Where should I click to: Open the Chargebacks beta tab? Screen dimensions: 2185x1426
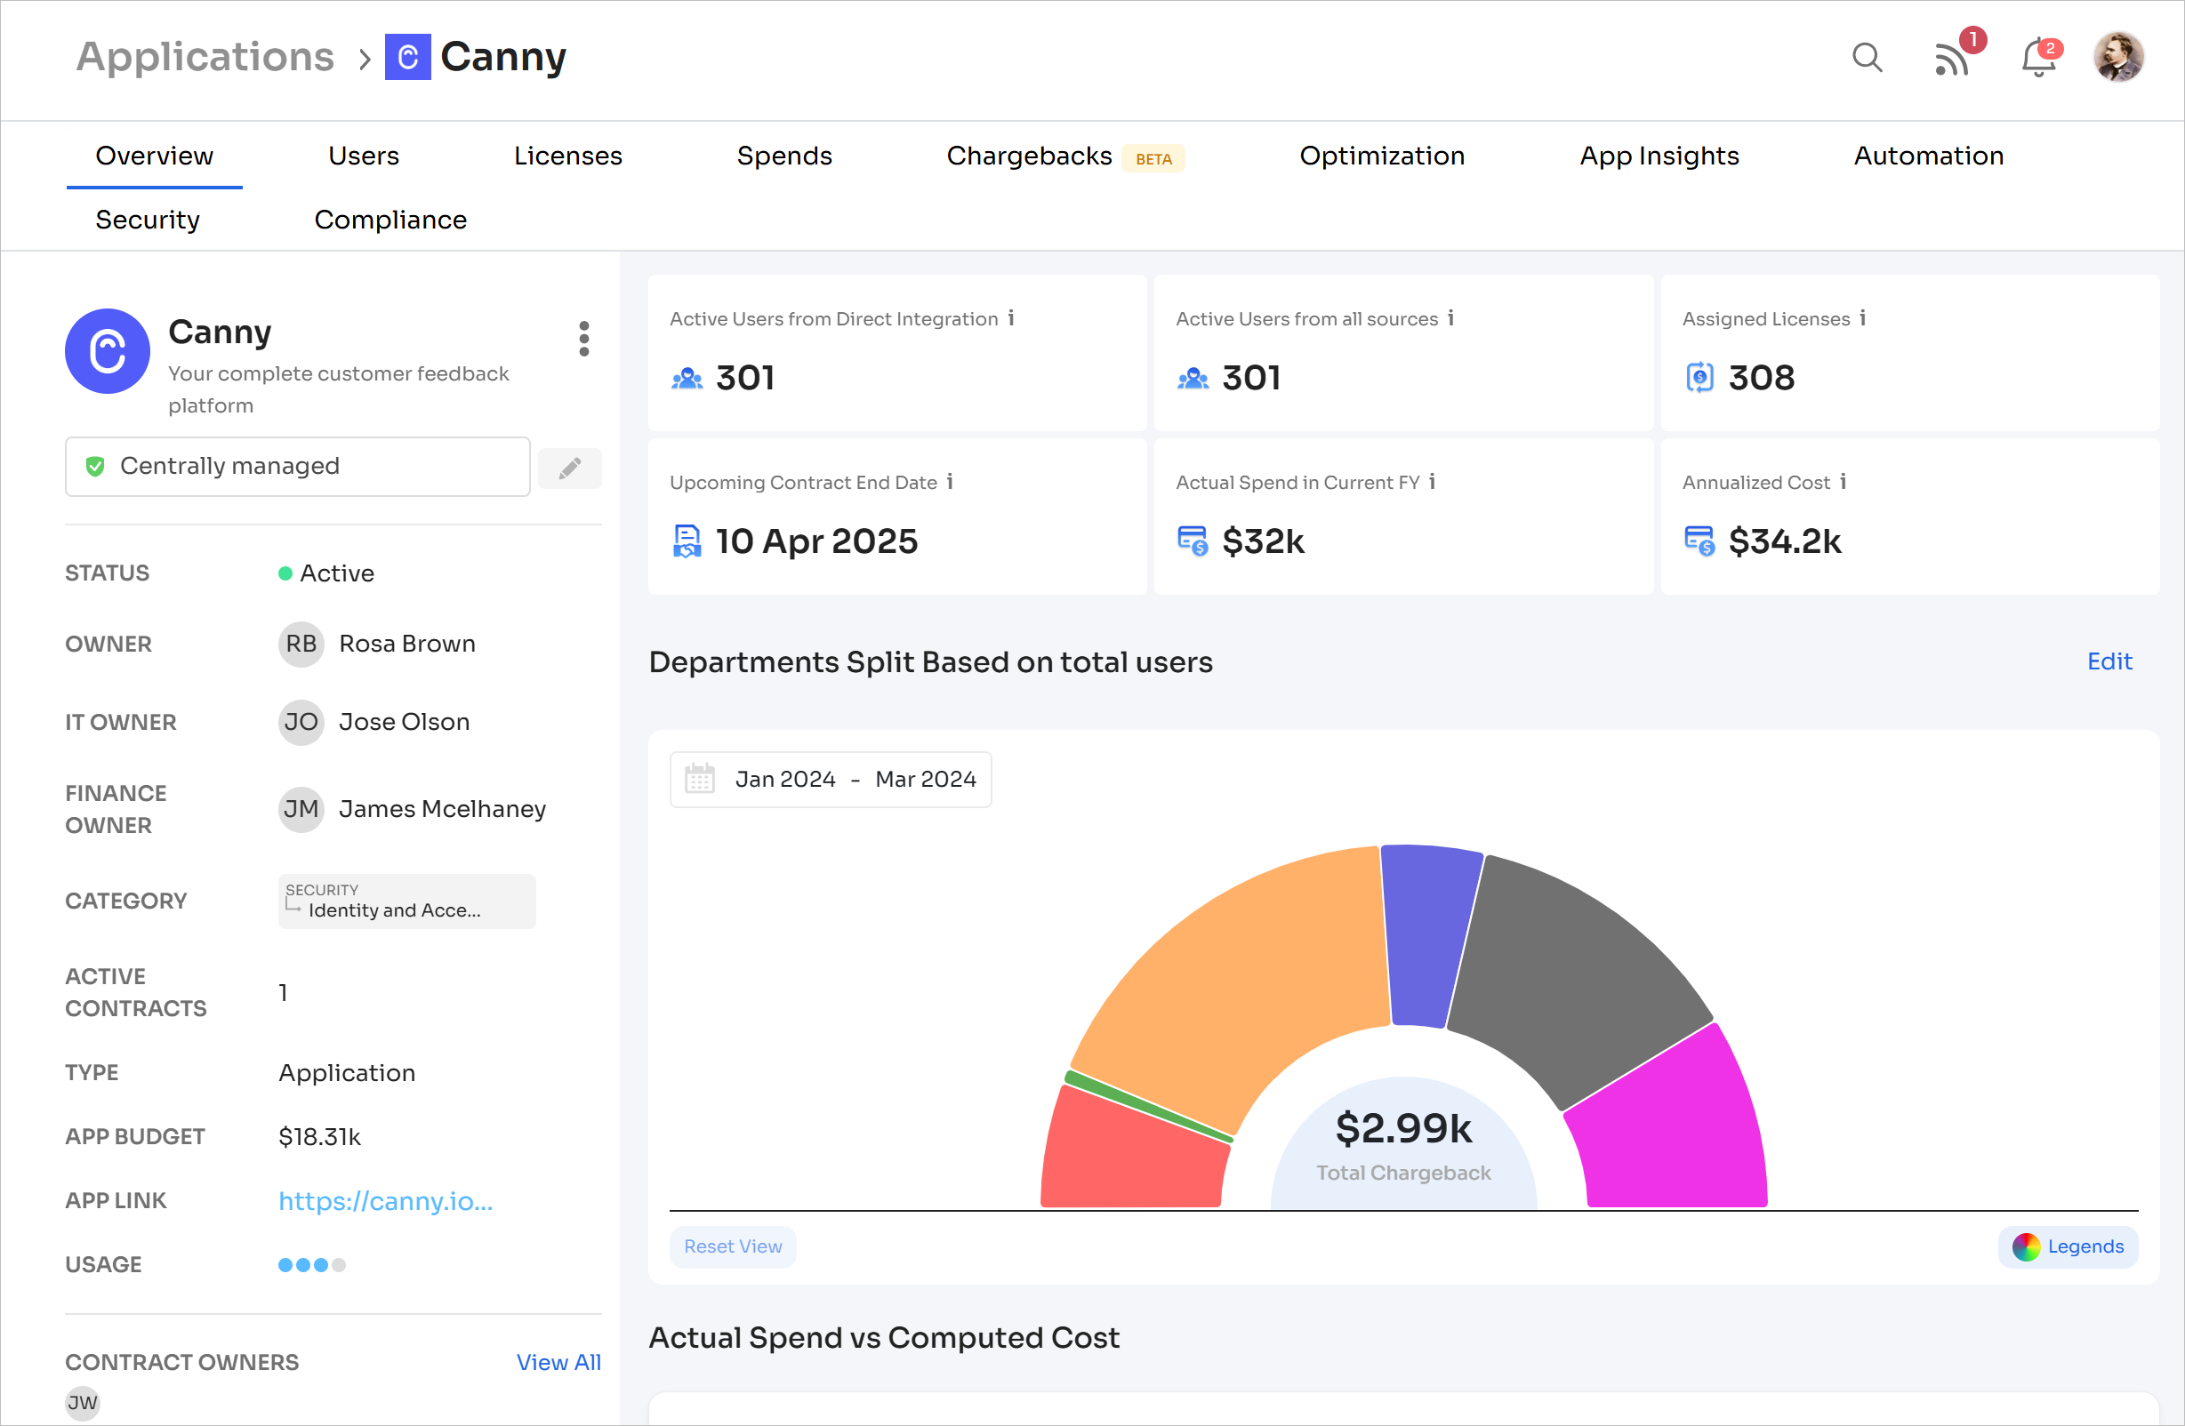point(1065,156)
